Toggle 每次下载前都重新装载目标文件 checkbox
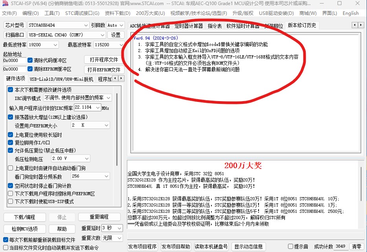The height and width of the screenshot is (252, 367). pos(6,239)
